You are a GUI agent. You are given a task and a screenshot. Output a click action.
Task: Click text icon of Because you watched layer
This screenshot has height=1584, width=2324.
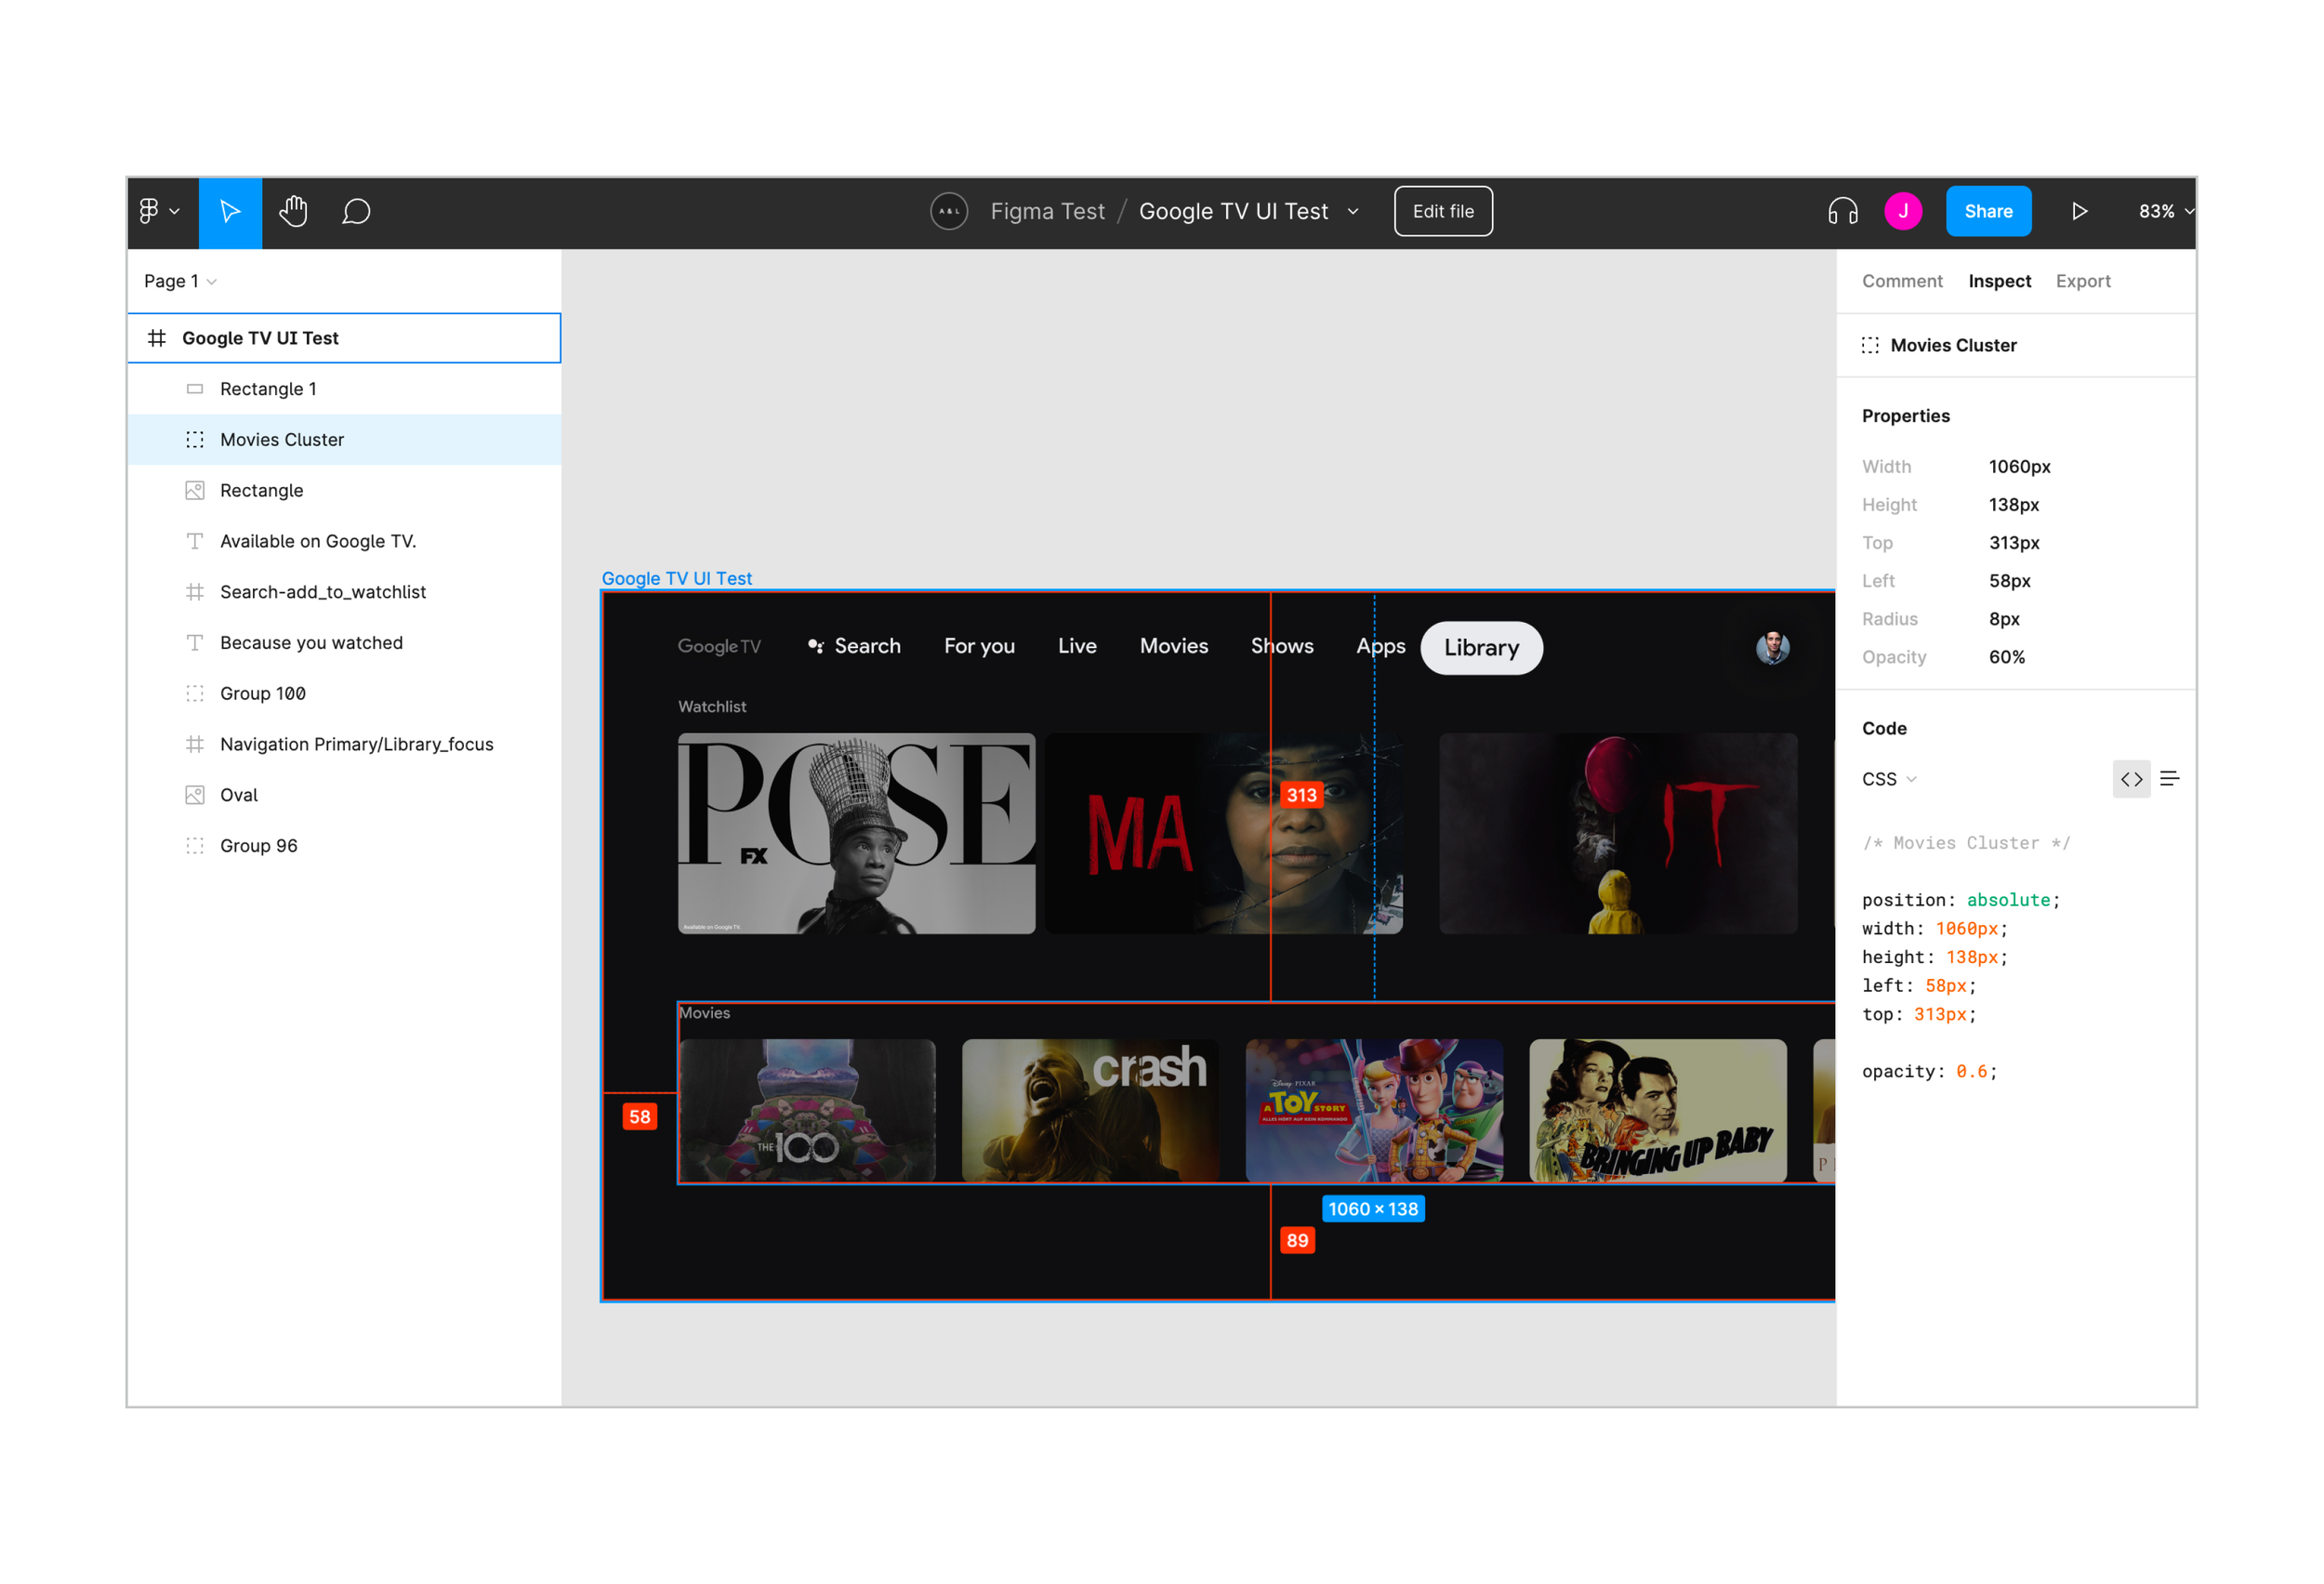click(195, 643)
